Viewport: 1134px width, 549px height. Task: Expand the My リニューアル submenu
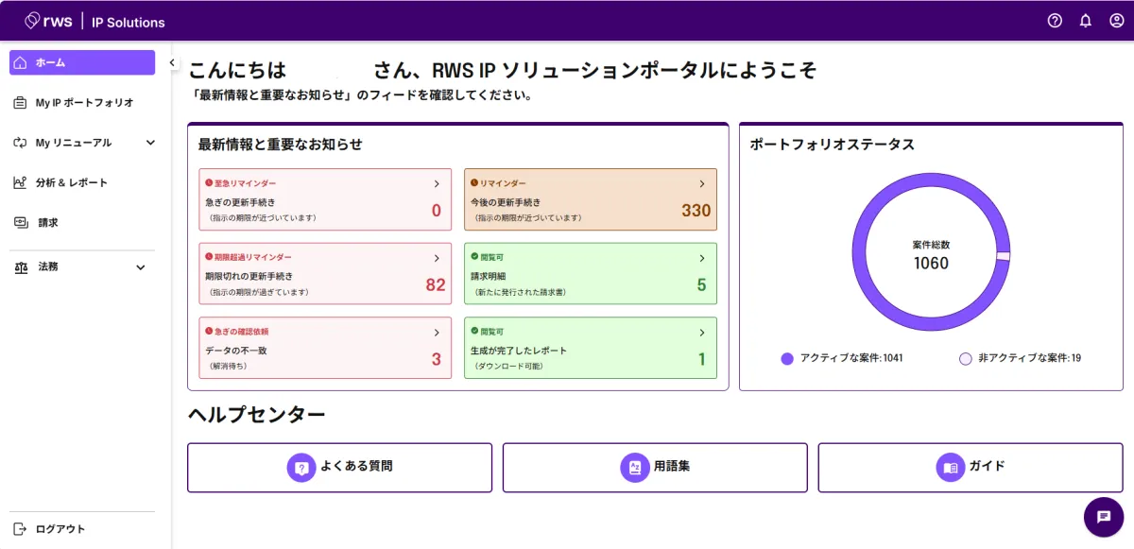pyautogui.click(x=150, y=143)
